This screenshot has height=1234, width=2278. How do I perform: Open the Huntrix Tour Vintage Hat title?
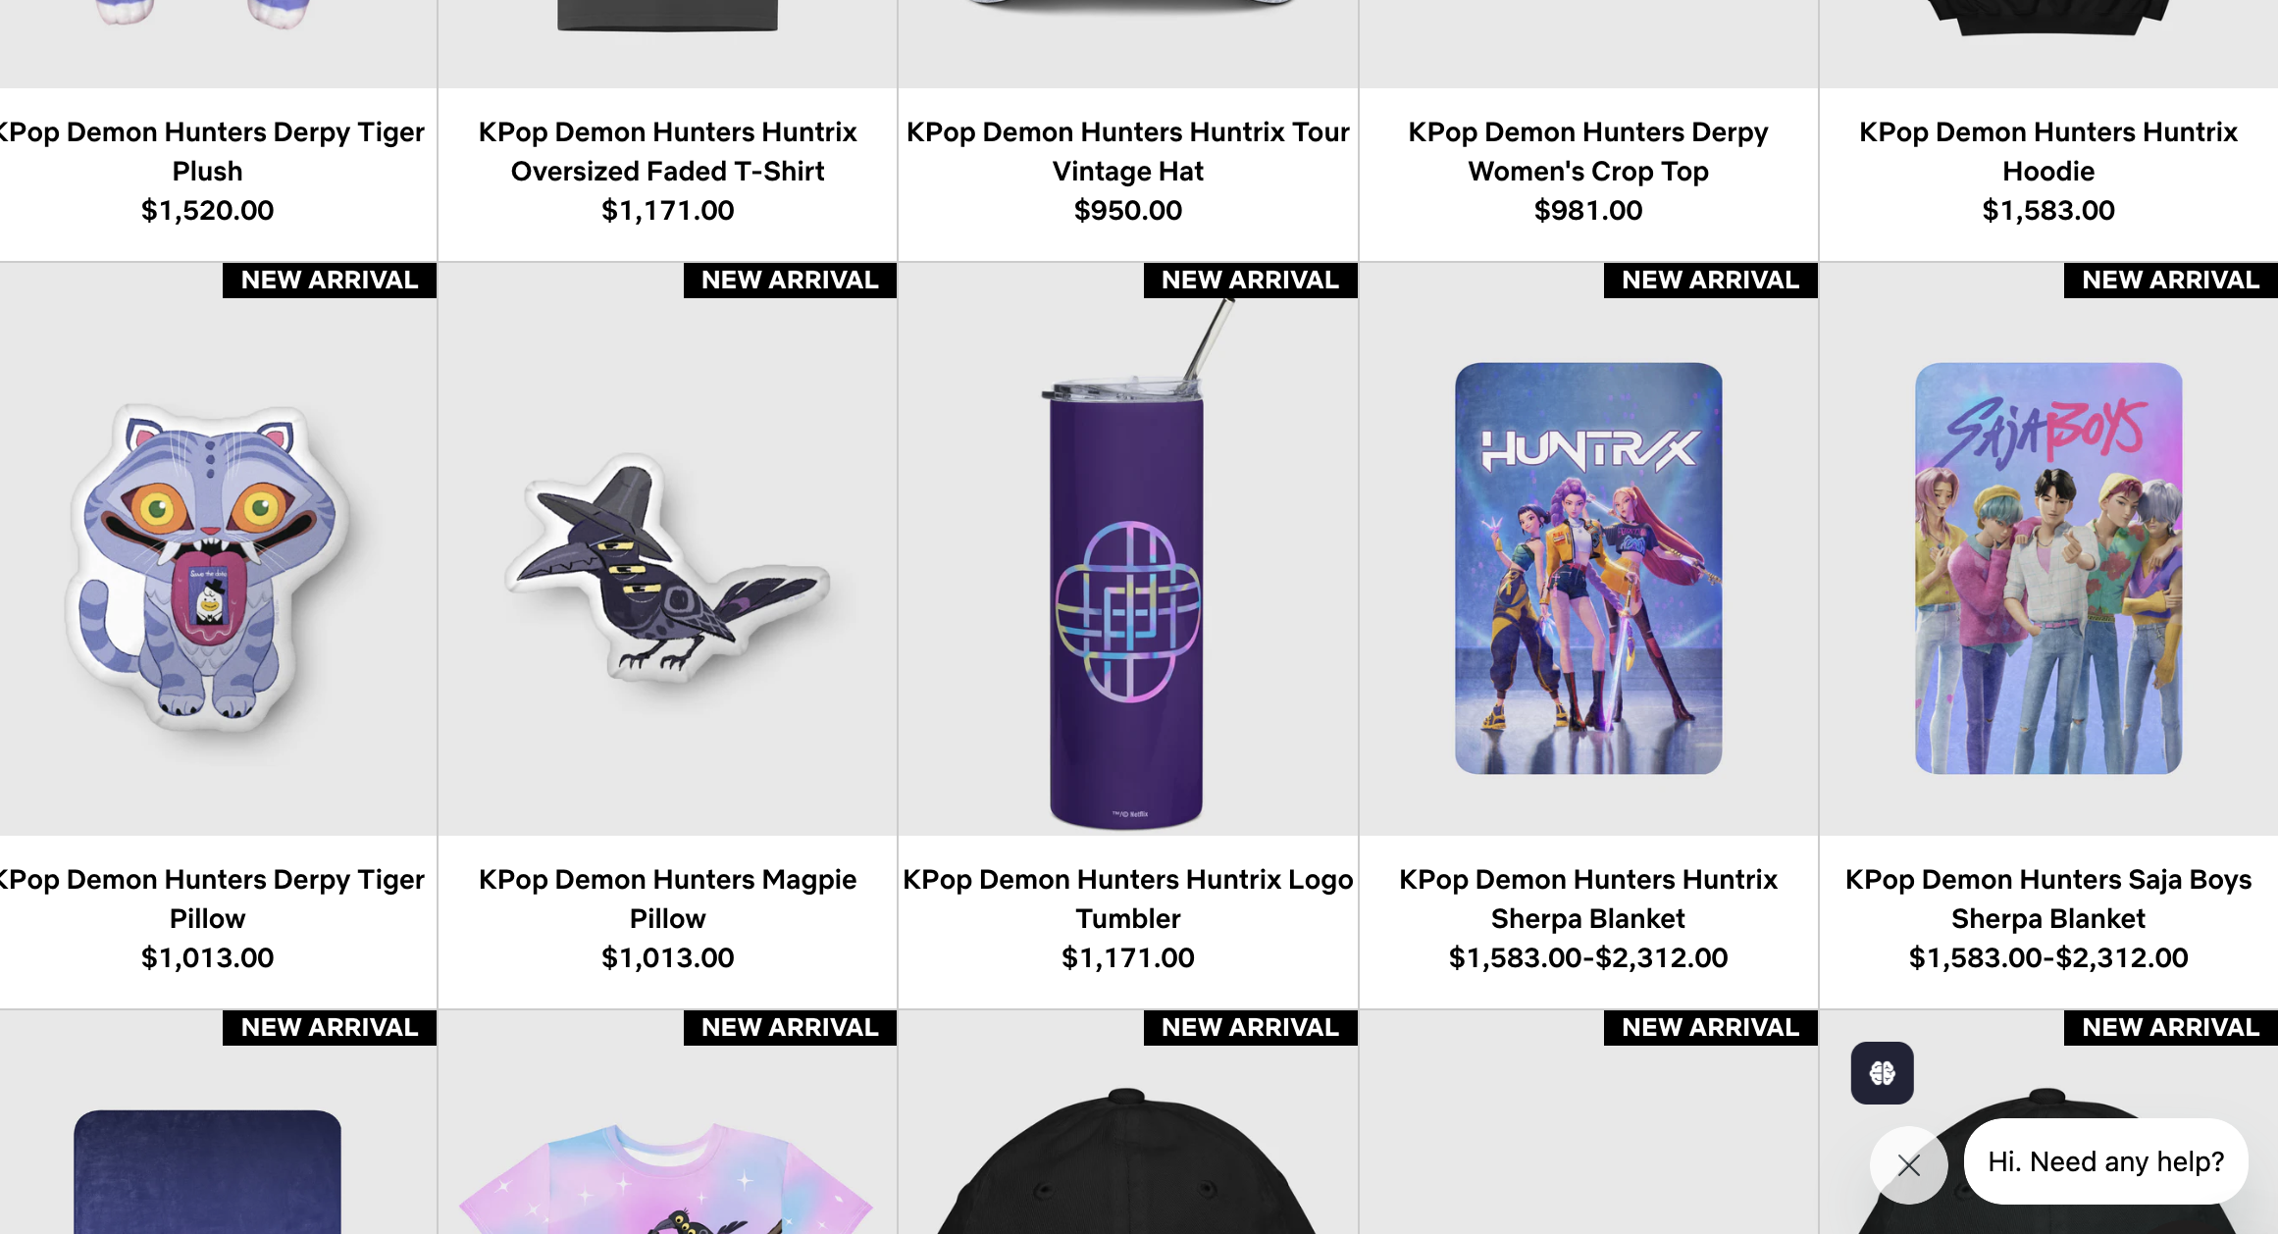pyautogui.click(x=1127, y=151)
